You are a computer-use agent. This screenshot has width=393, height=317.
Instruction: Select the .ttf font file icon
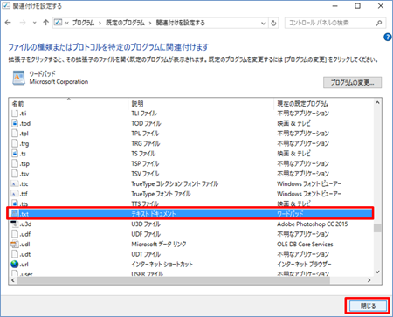click(15, 194)
